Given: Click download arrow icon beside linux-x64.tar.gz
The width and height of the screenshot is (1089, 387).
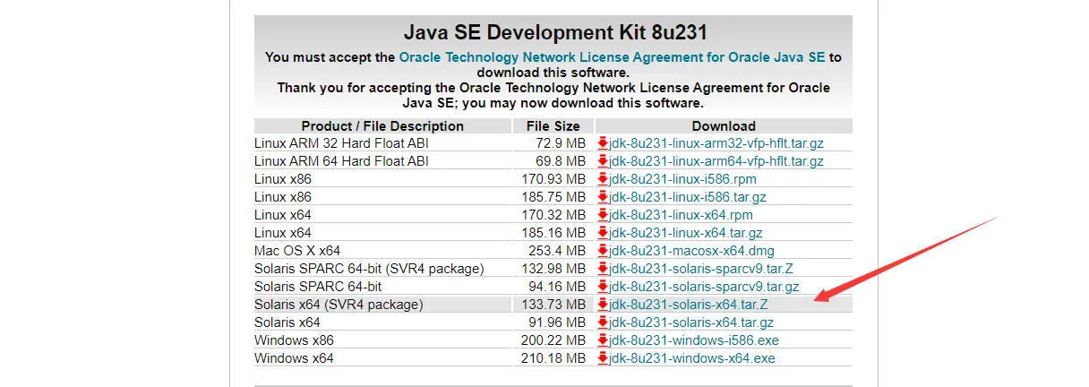Looking at the screenshot, I should click(x=603, y=233).
